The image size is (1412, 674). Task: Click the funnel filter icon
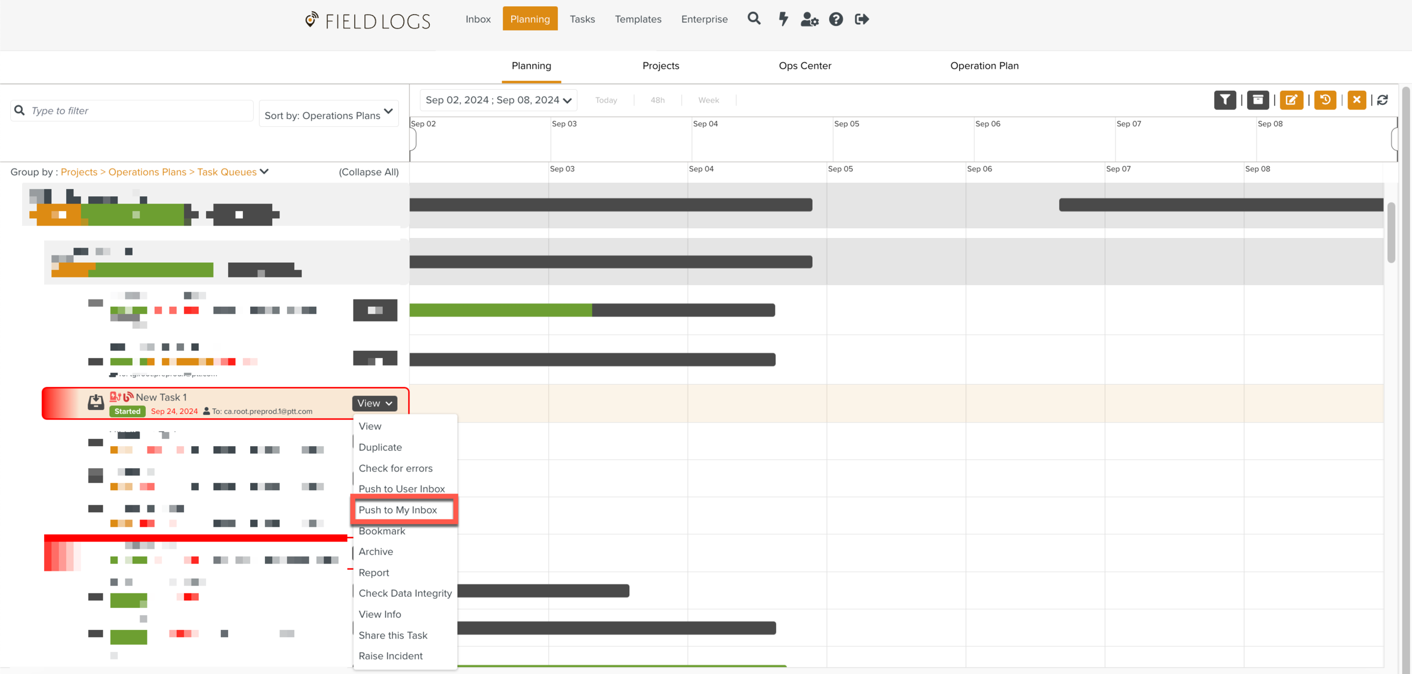[x=1224, y=100]
